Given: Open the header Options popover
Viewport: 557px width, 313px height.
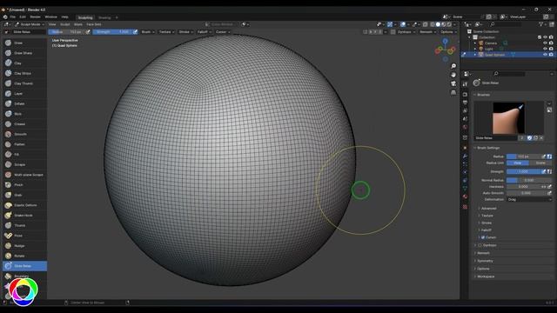Looking at the screenshot, I should tap(448, 32).
